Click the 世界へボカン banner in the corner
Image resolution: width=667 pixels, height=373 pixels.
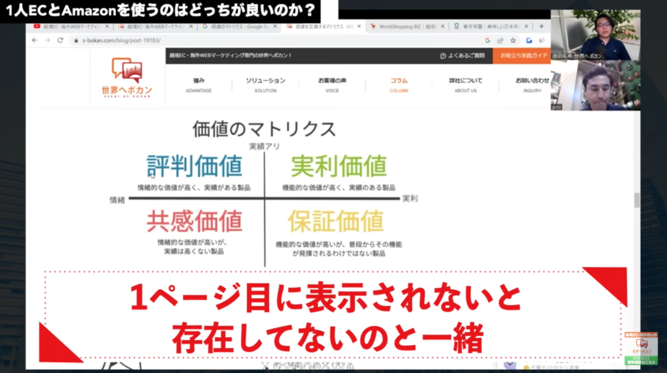641,348
